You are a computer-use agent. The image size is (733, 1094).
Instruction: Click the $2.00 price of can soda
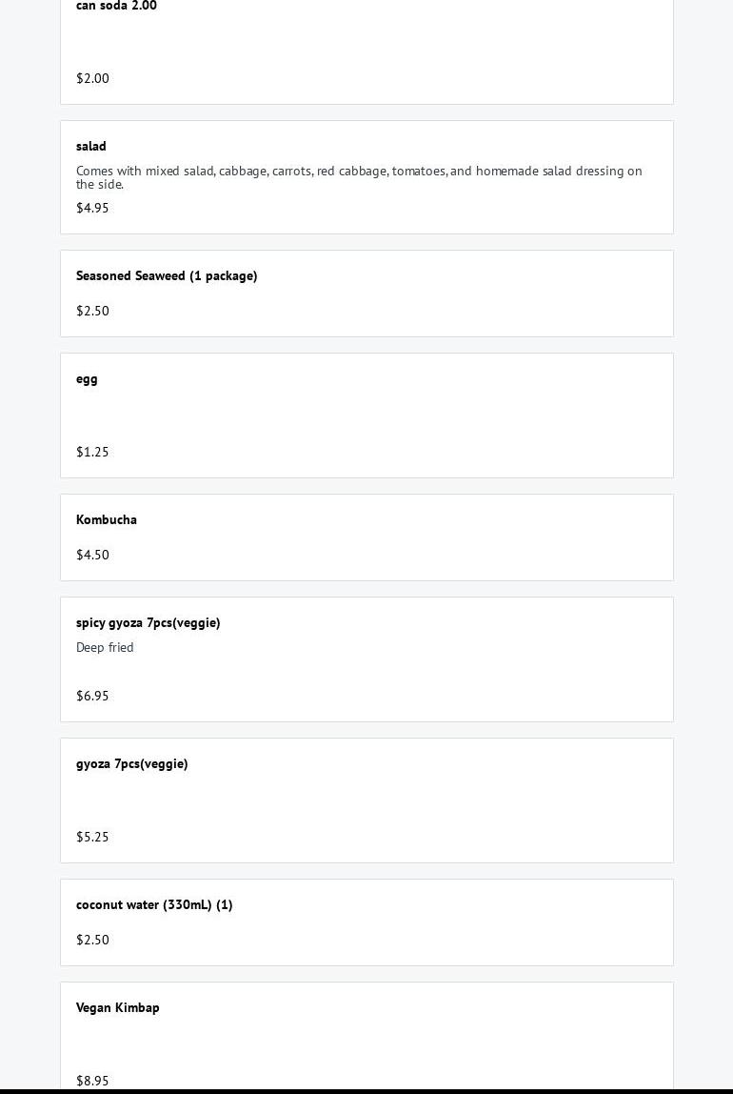pos(92,78)
